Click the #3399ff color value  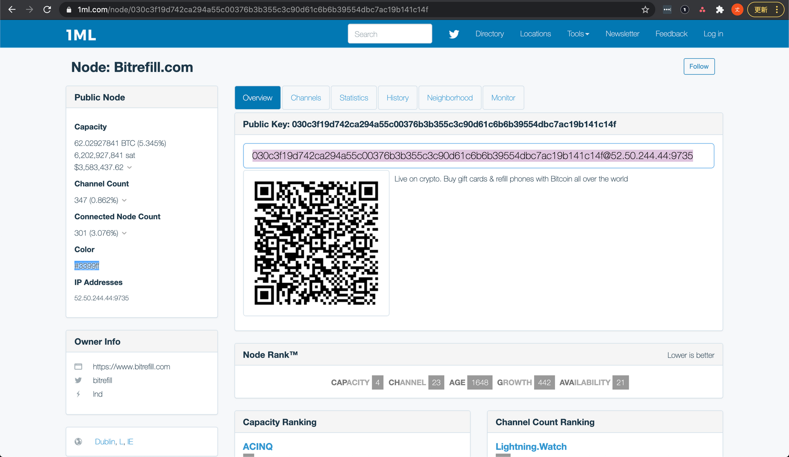[x=87, y=266]
